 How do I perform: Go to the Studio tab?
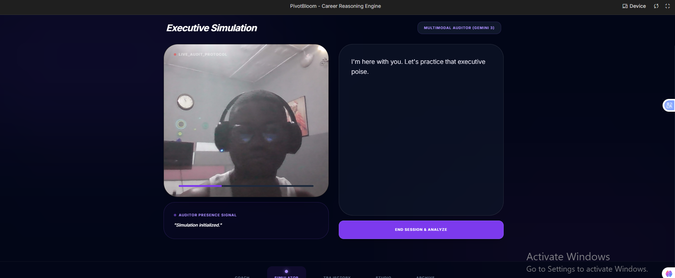[383, 276]
